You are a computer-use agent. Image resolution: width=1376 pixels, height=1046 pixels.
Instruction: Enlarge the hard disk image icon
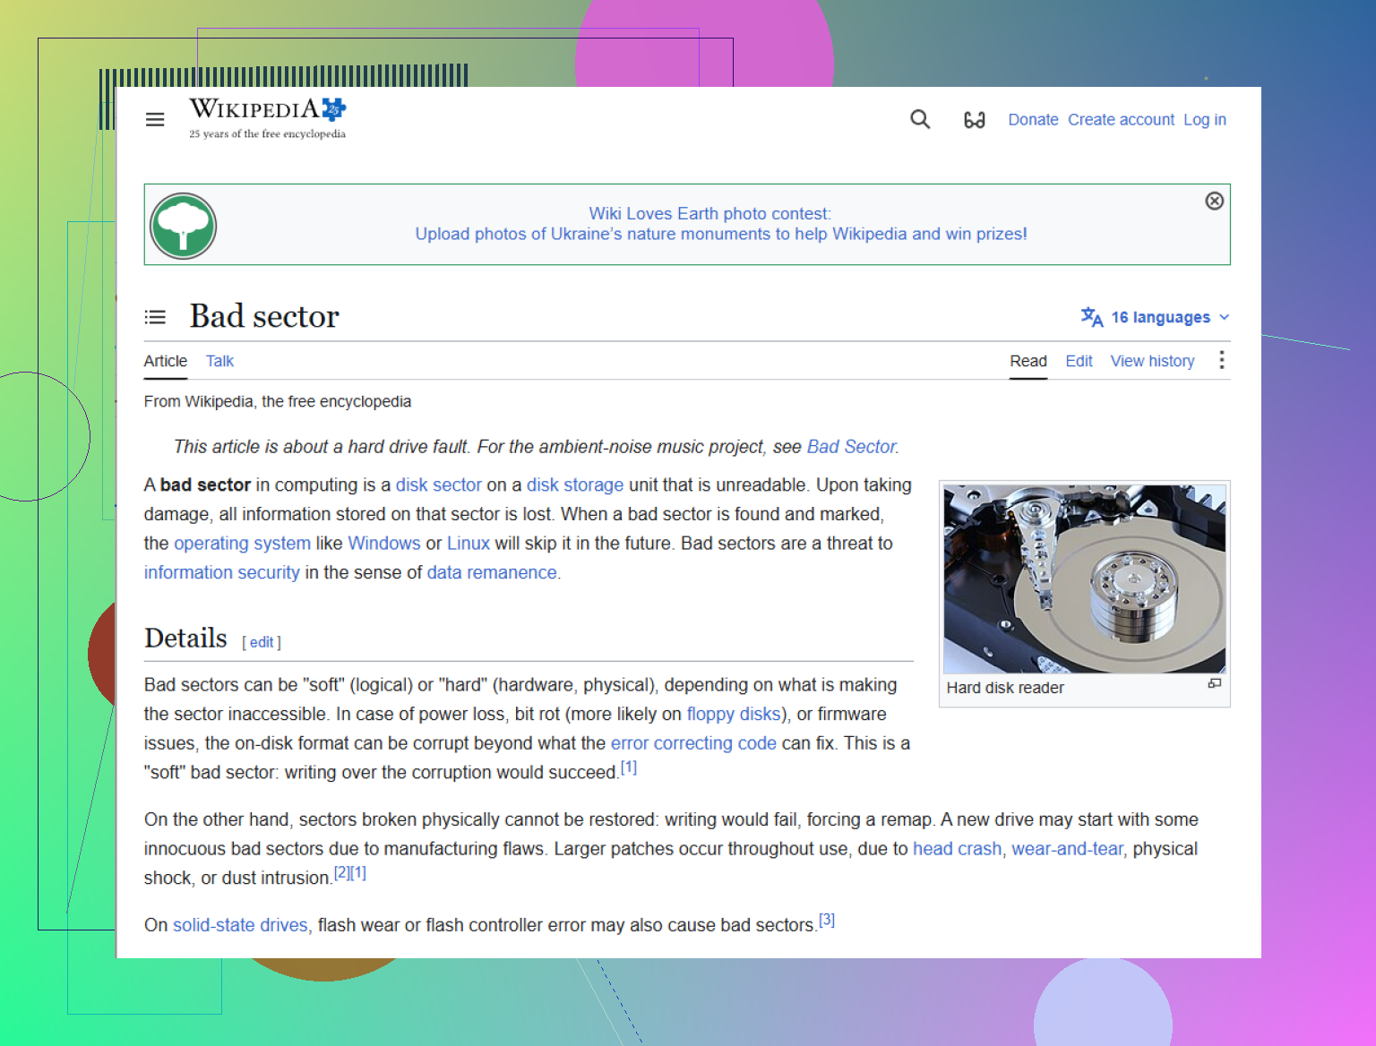point(1215,683)
